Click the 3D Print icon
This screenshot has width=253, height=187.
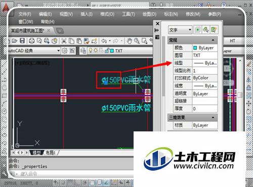54,41
